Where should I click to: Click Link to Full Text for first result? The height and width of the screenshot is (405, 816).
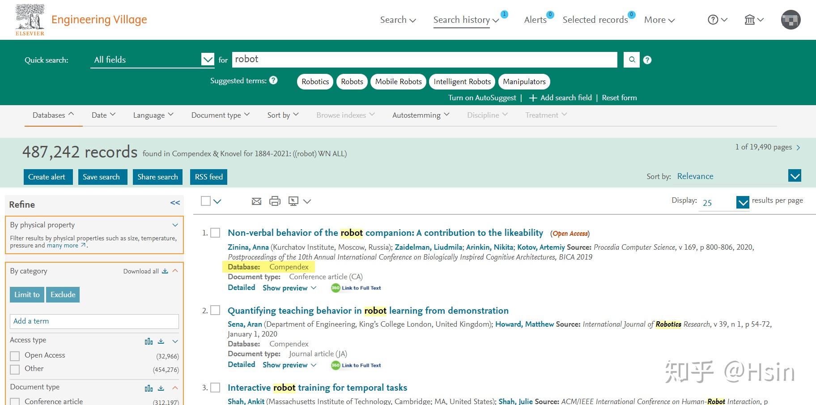point(356,288)
